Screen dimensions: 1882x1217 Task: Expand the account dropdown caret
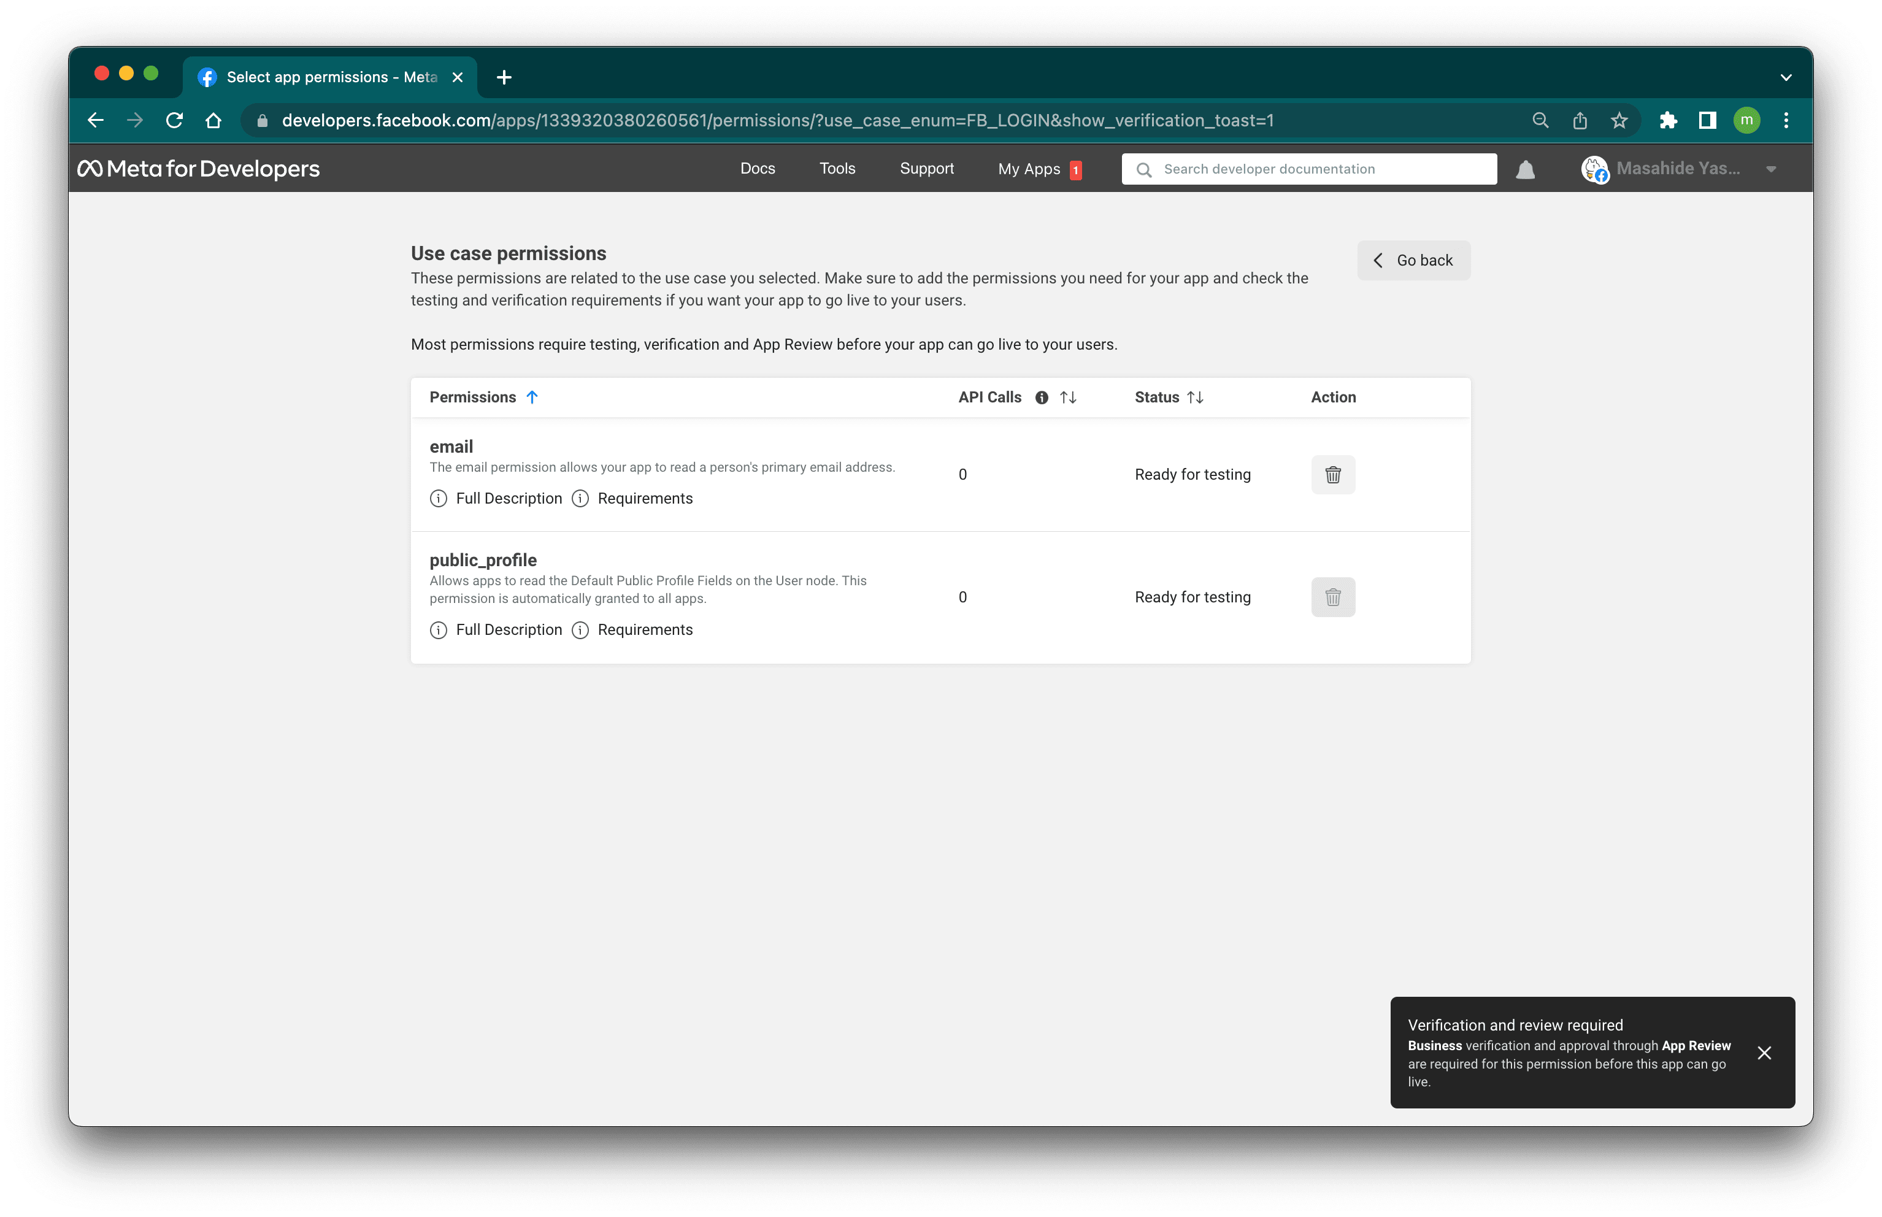(x=1770, y=169)
